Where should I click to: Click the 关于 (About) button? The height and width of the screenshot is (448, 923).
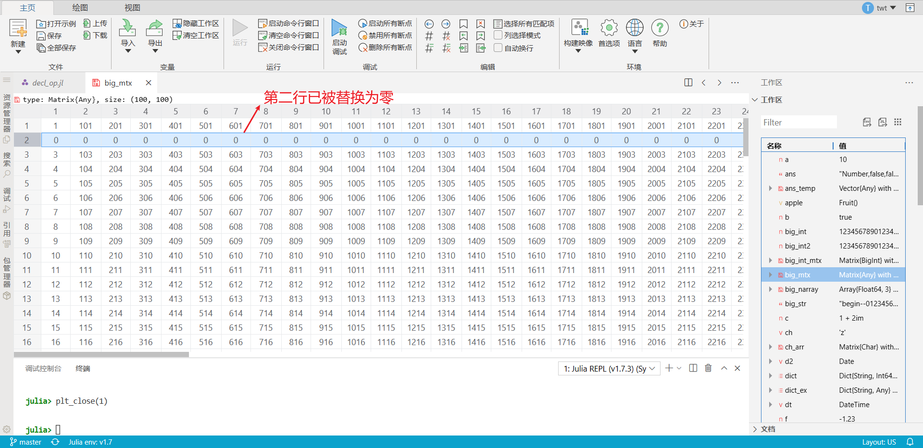pos(691,24)
